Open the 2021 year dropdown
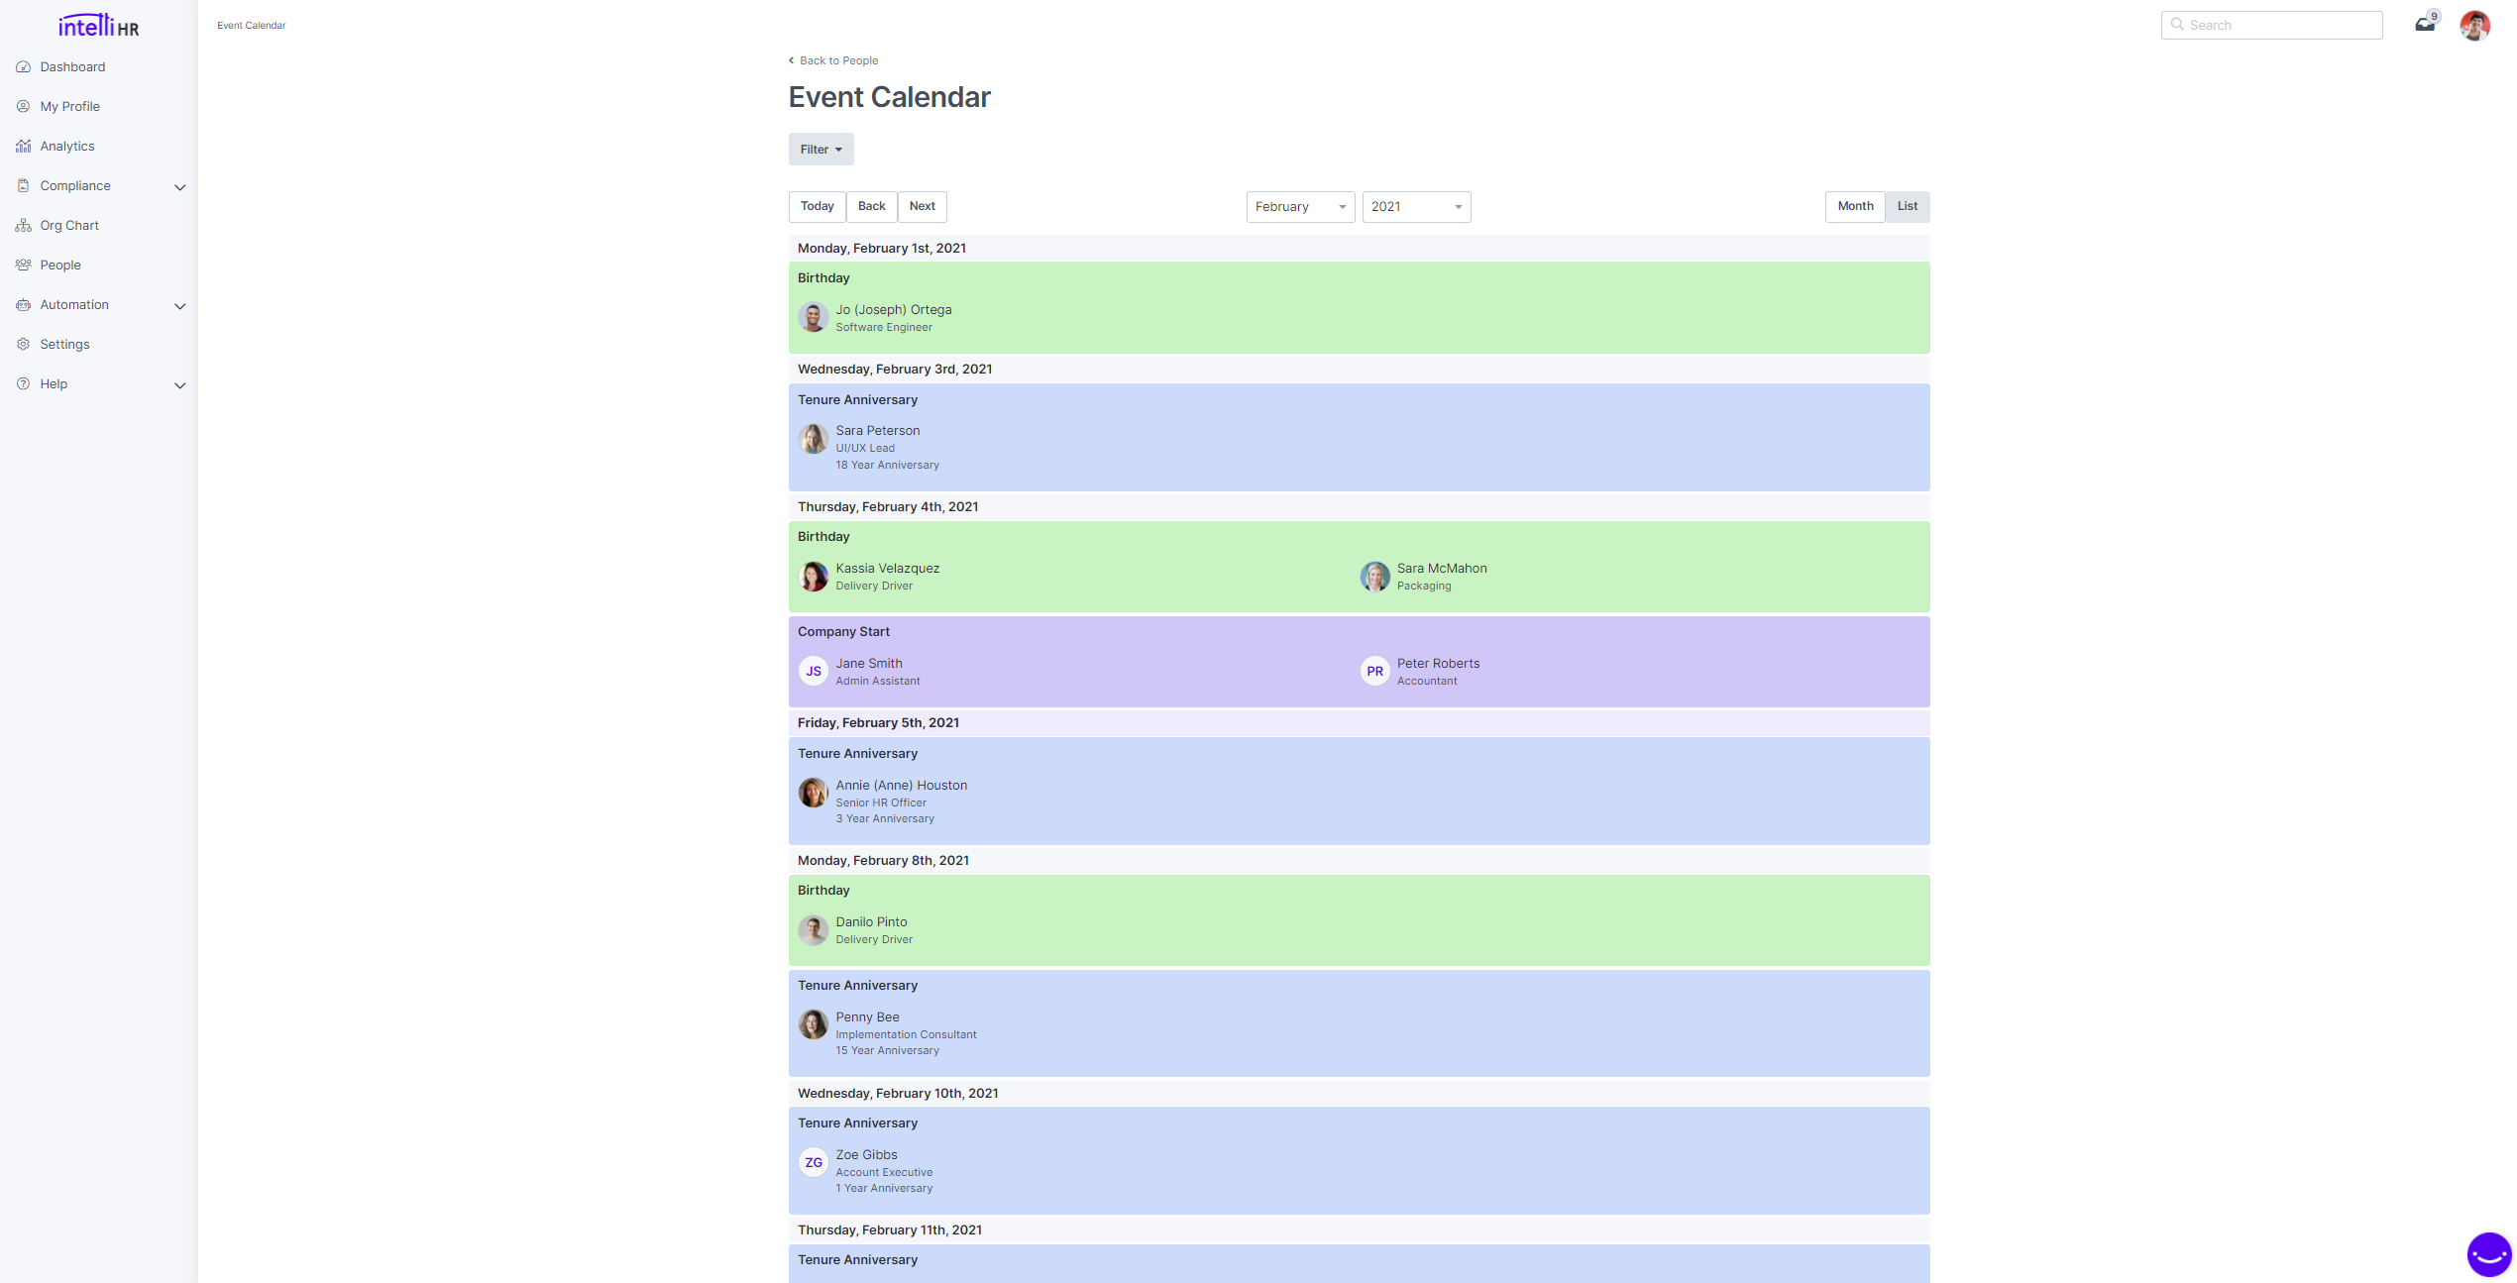The image size is (2517, 1283). click(x=1415, y=207)
